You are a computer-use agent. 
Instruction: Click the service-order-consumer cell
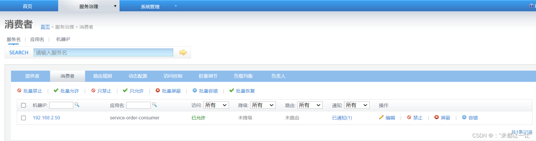point(135,118)
